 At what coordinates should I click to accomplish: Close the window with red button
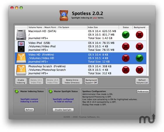(x=12, y=8)
